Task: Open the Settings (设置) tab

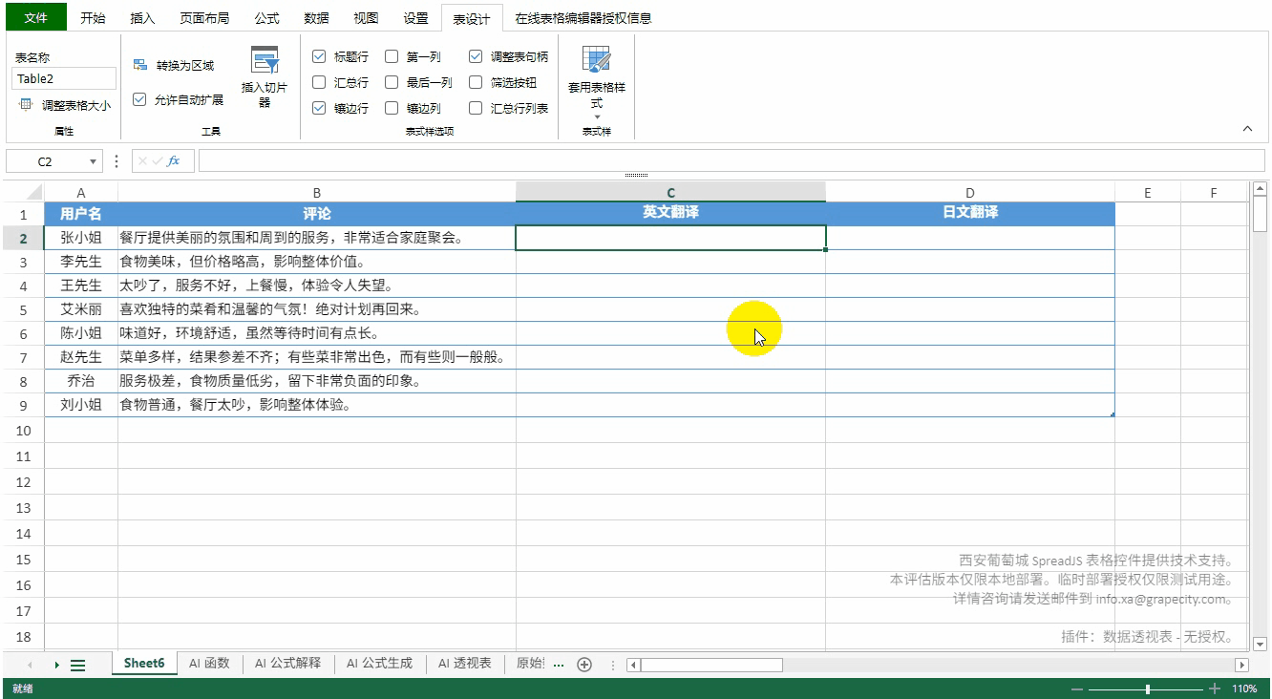Action: [x=415, y=17]
